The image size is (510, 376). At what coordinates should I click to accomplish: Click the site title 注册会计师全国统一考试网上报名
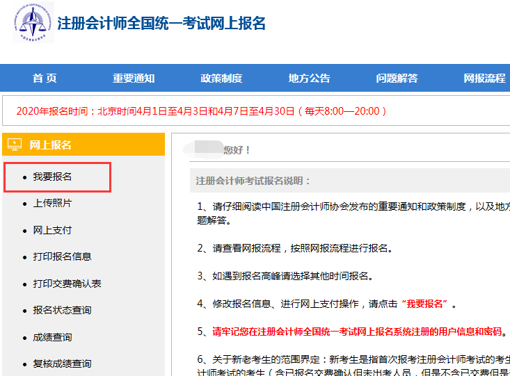(161, 23)
